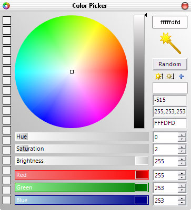Click the Brightness slider handle
Screen dimensions: 191x210
tap(142, 161)
